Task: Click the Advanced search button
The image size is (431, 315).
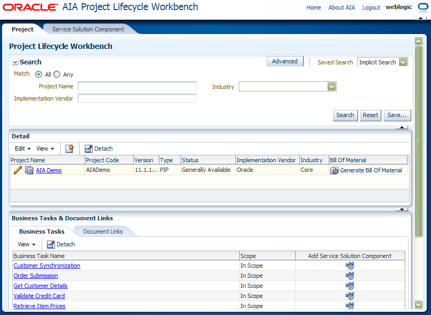Action: (x=285, y=61)
